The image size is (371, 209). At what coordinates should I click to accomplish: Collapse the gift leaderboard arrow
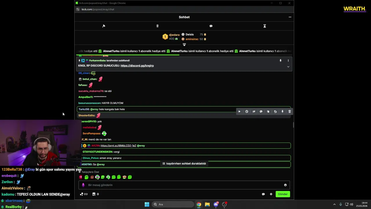(184, 45)
